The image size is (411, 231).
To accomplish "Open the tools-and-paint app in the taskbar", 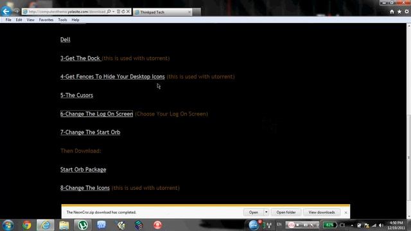I will (x=120, y=225).
